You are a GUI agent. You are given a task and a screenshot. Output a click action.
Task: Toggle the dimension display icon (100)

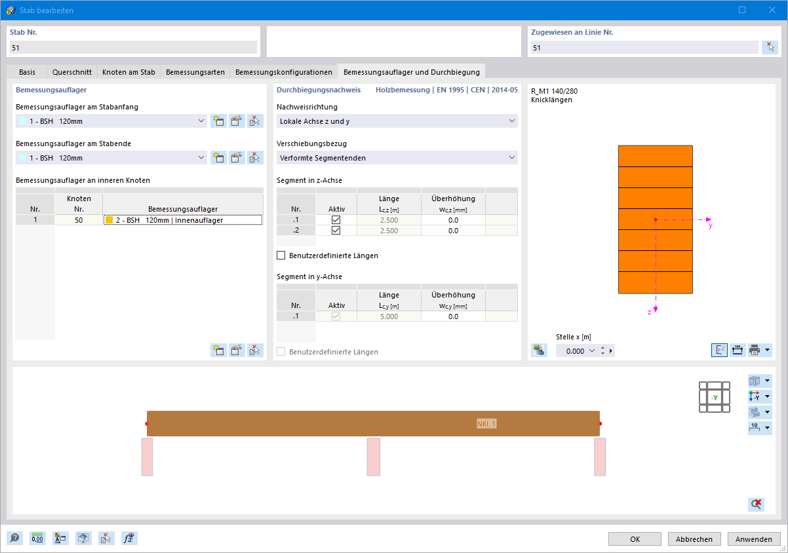pos(738,350)
